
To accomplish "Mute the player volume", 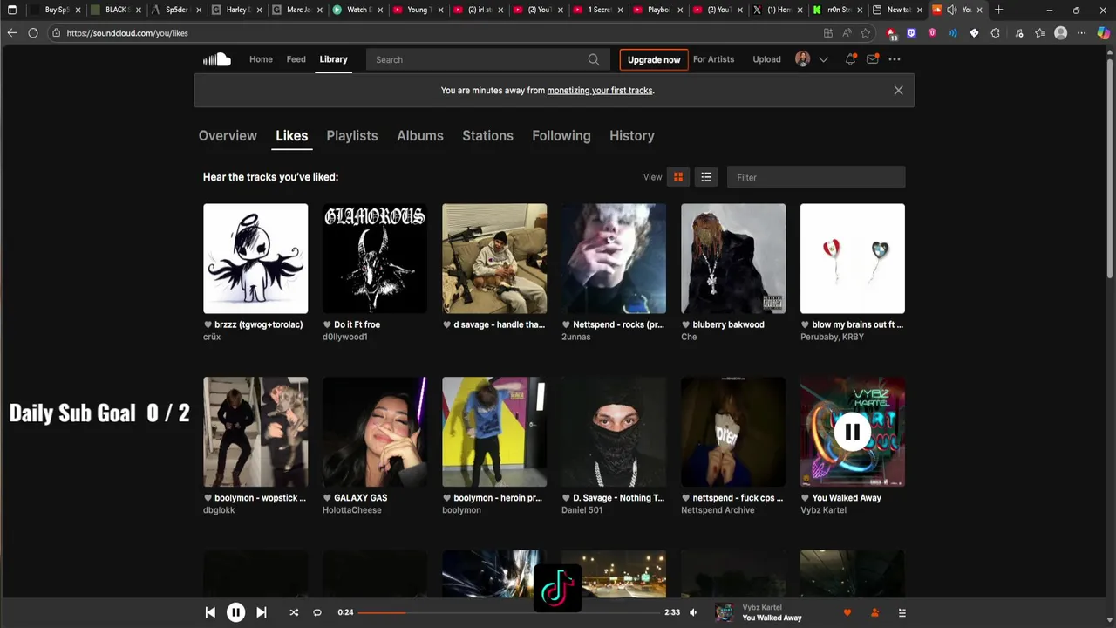I will pyautogui.click(x=693, y=612).
